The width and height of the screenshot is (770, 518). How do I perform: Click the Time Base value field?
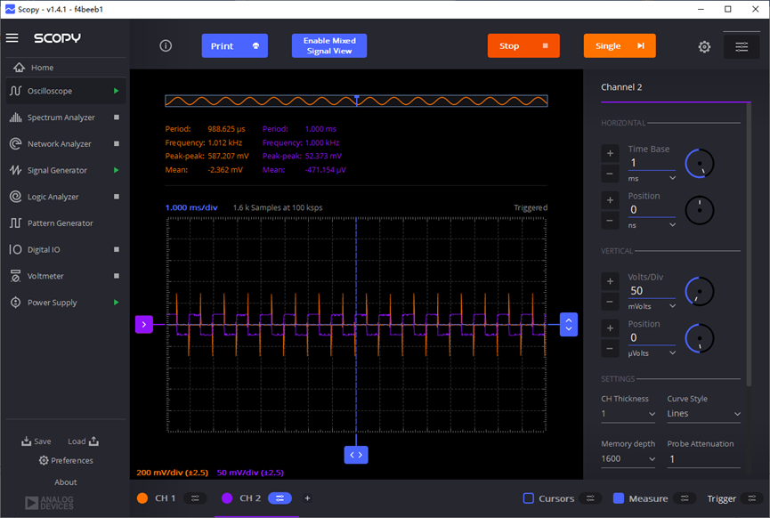click(652, 163)
